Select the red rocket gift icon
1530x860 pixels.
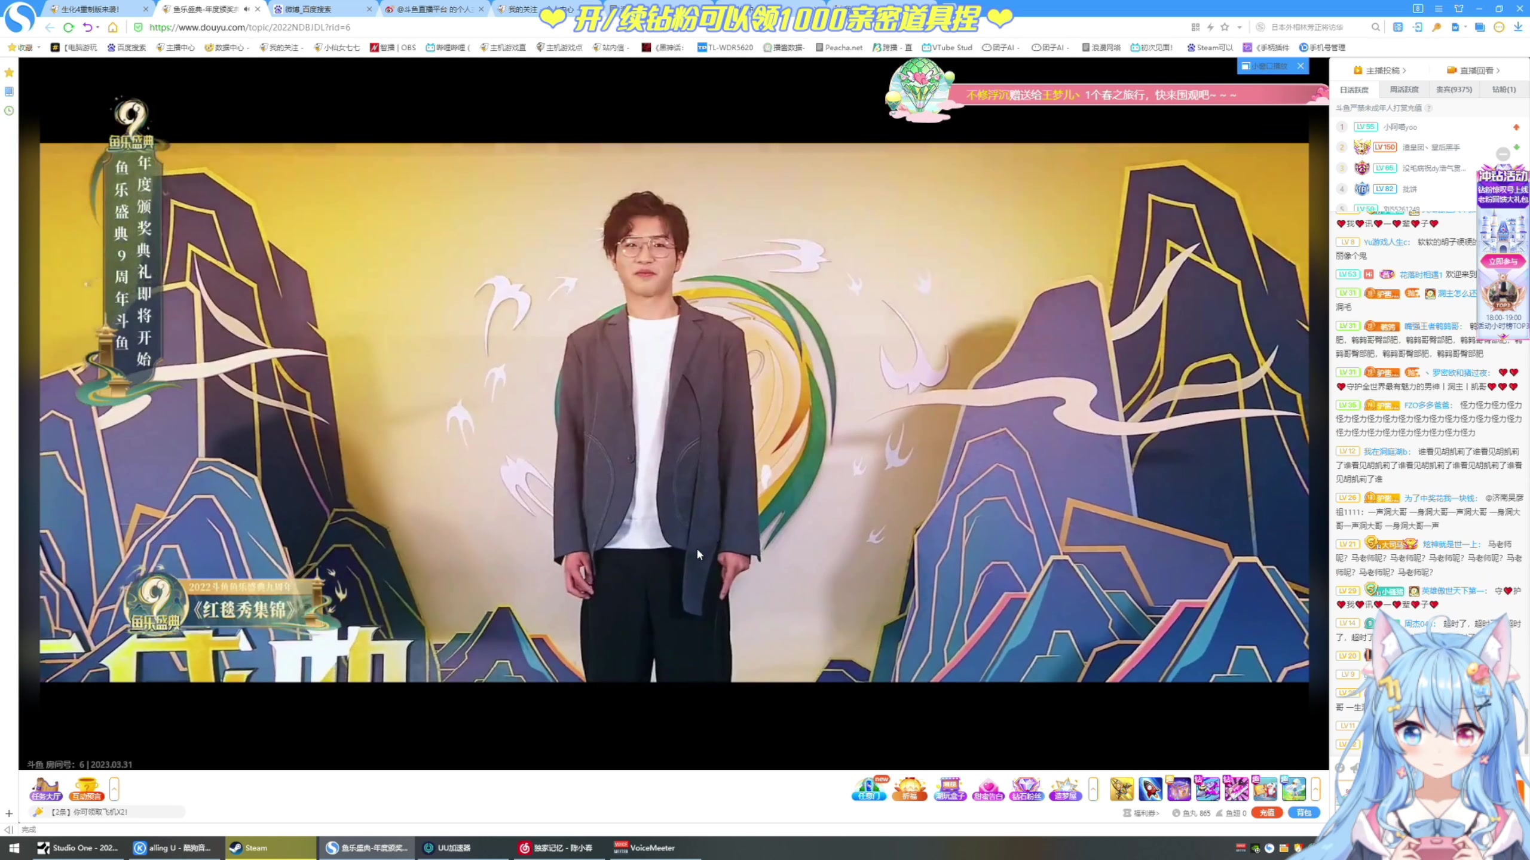tap(1150, 788)
